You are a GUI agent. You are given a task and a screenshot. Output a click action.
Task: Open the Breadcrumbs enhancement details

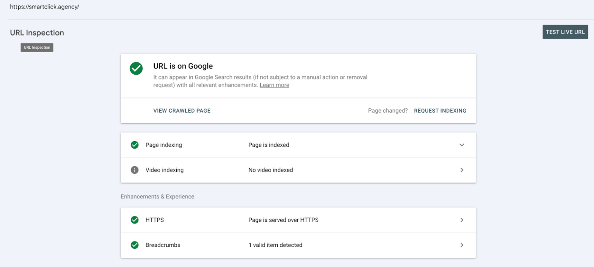461,245
